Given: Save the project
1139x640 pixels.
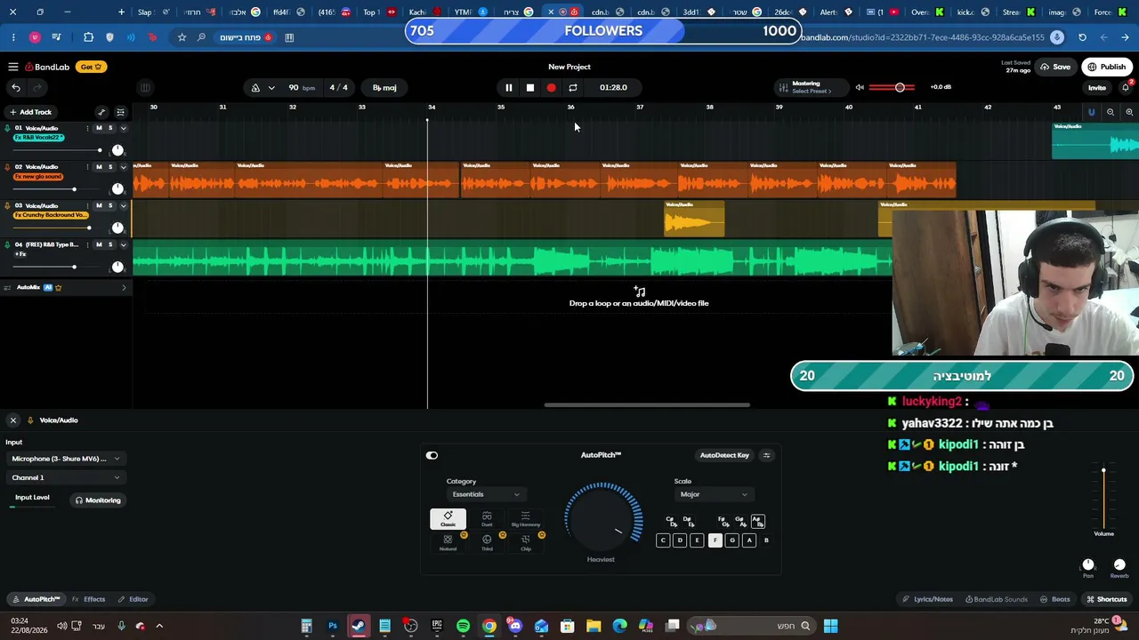Looking at the screenshot, I should click(x=1056, y=67).
